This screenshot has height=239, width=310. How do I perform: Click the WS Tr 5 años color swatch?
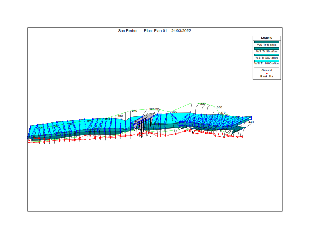point(267,42)
